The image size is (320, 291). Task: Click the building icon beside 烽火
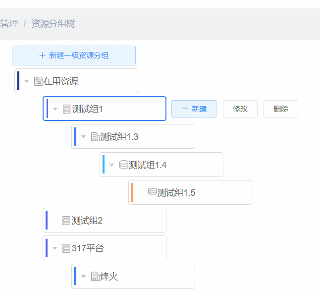click(x=95, y=277)
